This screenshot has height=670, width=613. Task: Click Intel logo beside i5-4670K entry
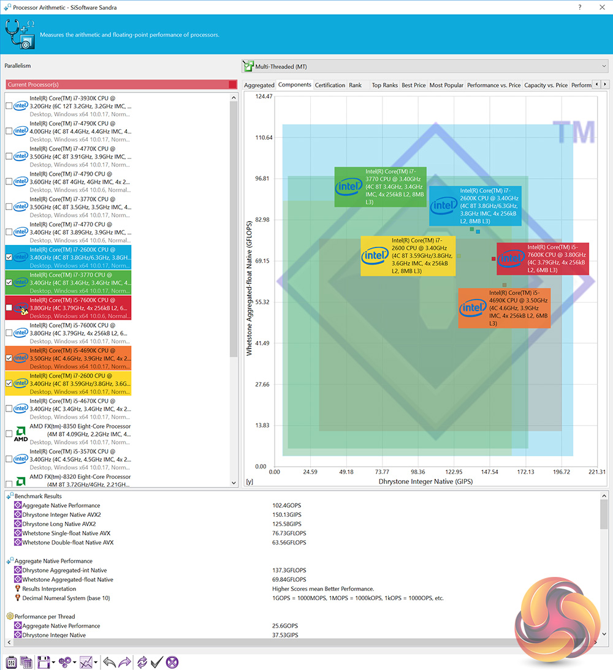pos(20,408)
